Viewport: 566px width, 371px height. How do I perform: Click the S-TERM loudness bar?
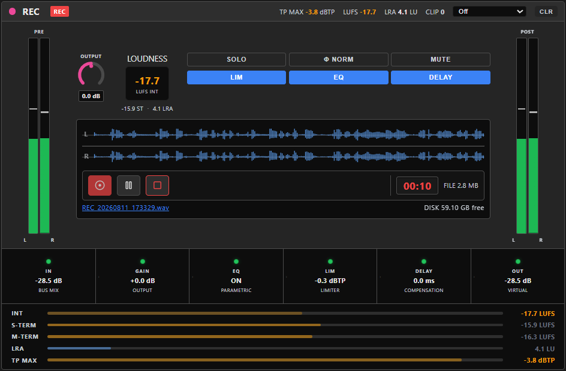click(x=275, y=325)
